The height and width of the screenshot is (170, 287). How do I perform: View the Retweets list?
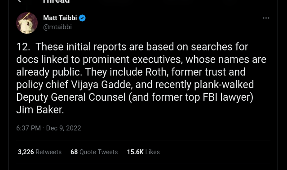tap(49, 152)
